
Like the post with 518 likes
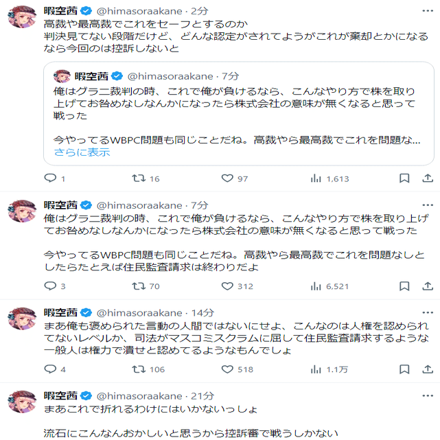click(228, 369)
